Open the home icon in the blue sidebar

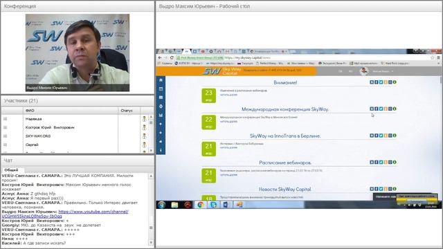[161, 80]
